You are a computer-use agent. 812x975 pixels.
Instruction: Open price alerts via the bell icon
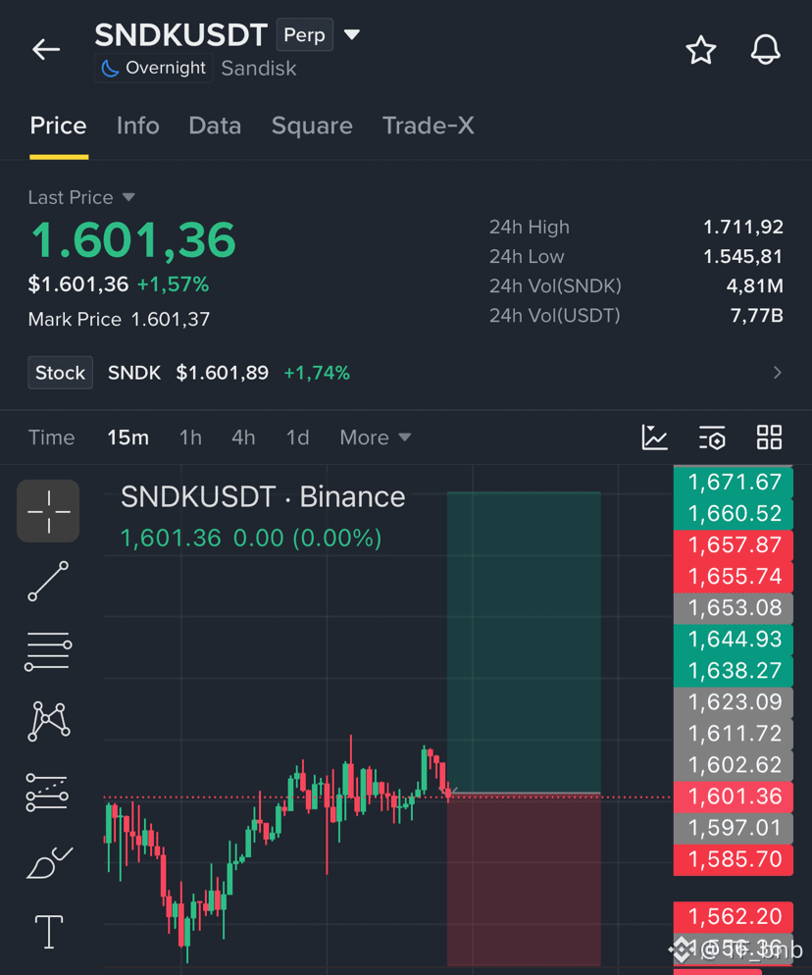pos(765,50)
